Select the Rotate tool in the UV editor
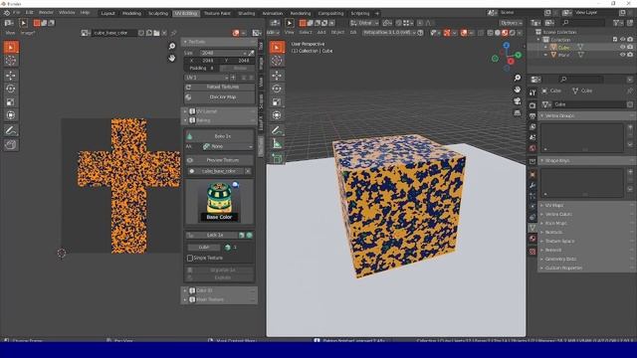The height and width of the screenshot is (358, 637). tap(11, 89)
